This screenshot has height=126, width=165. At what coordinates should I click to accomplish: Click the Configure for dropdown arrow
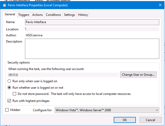[157, 110]
